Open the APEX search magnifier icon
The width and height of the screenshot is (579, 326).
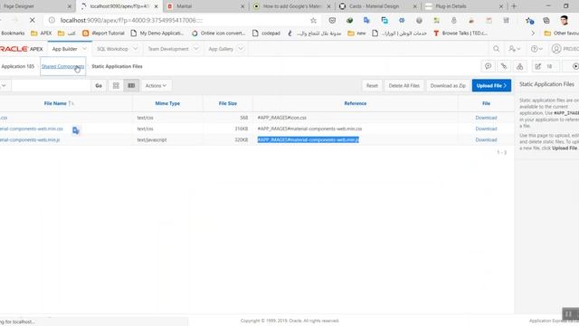[x=497, y=49]
